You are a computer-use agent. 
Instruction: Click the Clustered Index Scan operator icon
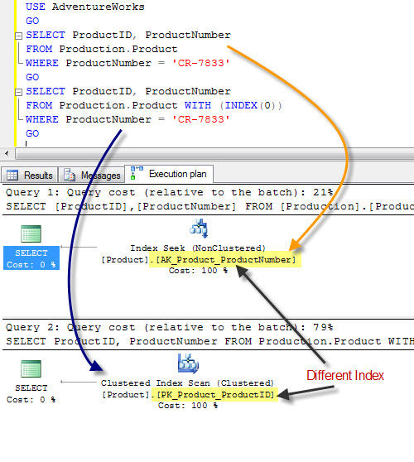click(188, 363)
